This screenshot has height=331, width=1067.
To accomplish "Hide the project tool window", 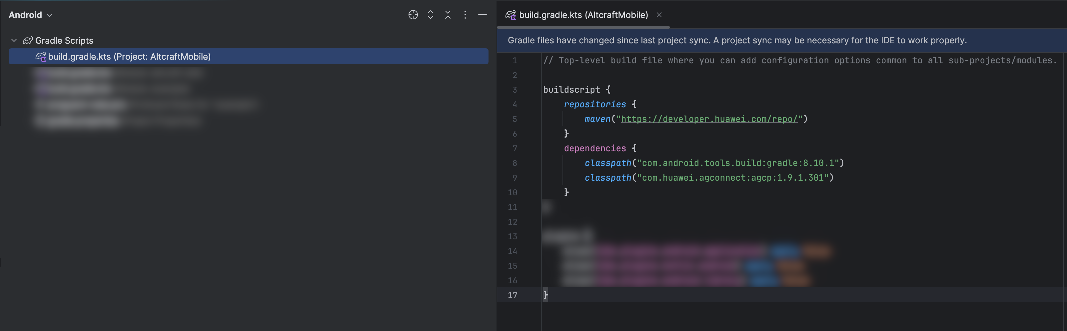I will [x=482, y=15].
